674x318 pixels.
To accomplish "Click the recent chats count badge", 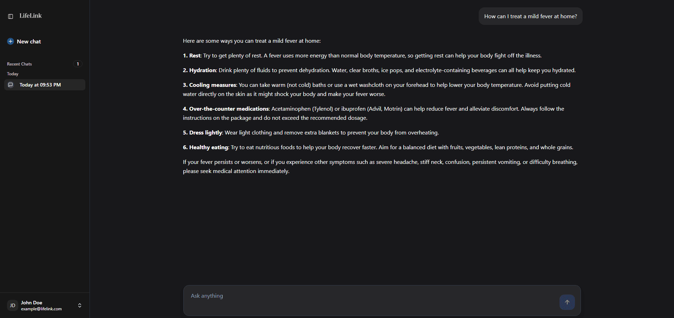I will [x=78, y=64].
